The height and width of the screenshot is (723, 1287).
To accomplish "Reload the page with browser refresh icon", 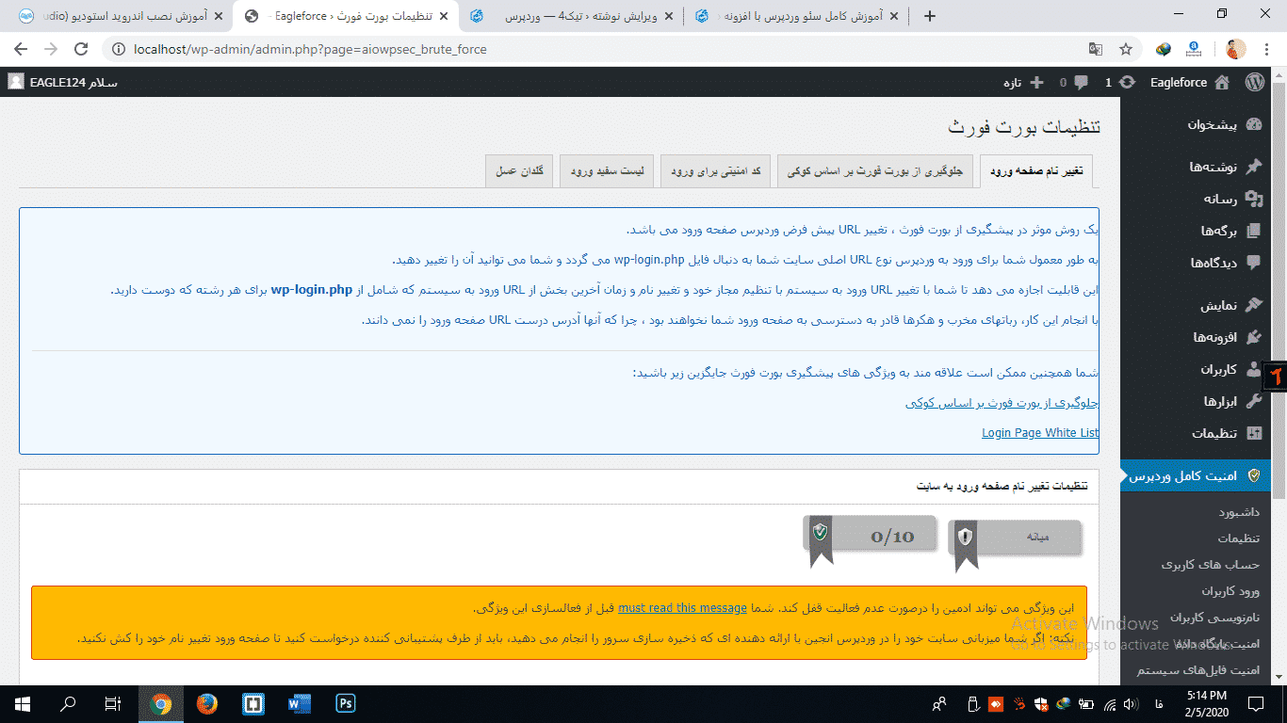I will 81,49.
